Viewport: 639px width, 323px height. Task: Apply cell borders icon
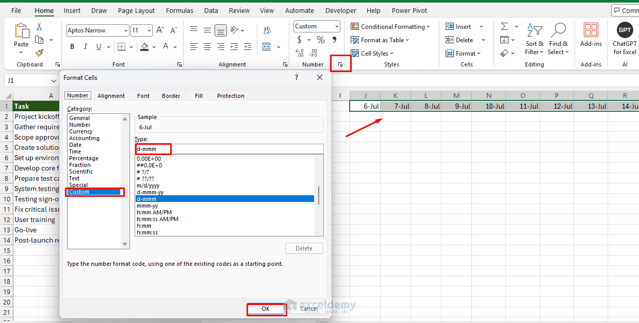pos(121,46)
